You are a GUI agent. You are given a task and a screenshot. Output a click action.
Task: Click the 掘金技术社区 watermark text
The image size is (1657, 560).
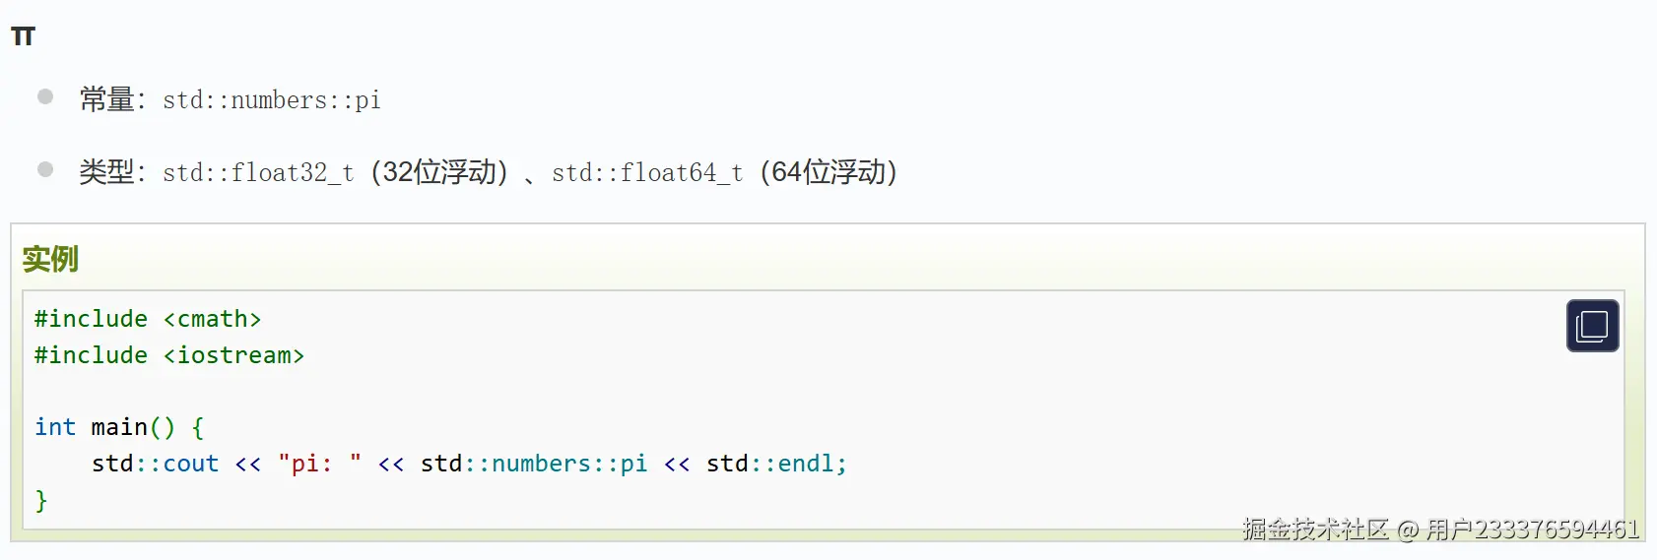1315,529
